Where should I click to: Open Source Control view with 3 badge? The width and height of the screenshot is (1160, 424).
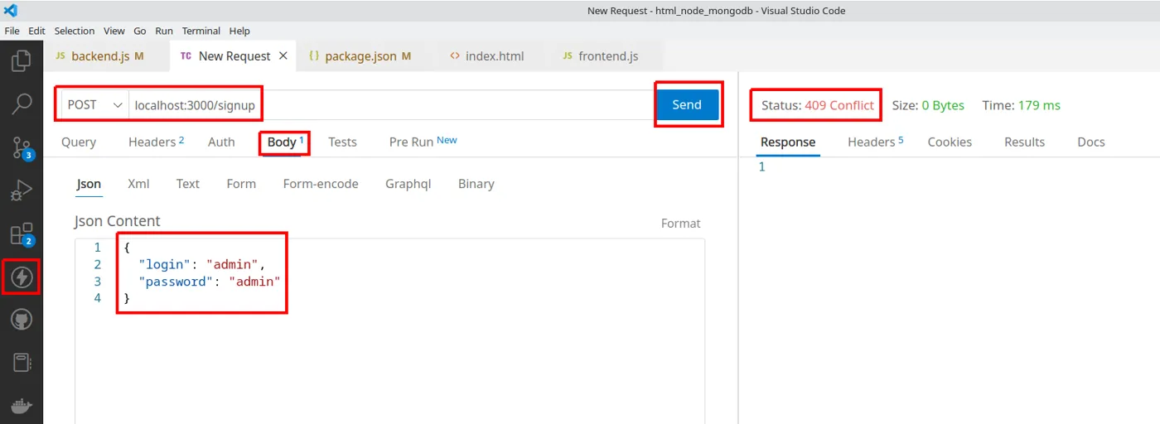click(x=22, y=148)
